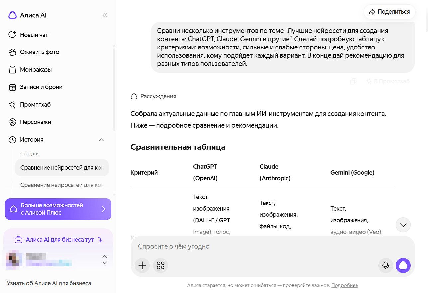The image size is (429, 293).
Task: Collapse the sidebar with double chevron icon
Action: point(105,15)
